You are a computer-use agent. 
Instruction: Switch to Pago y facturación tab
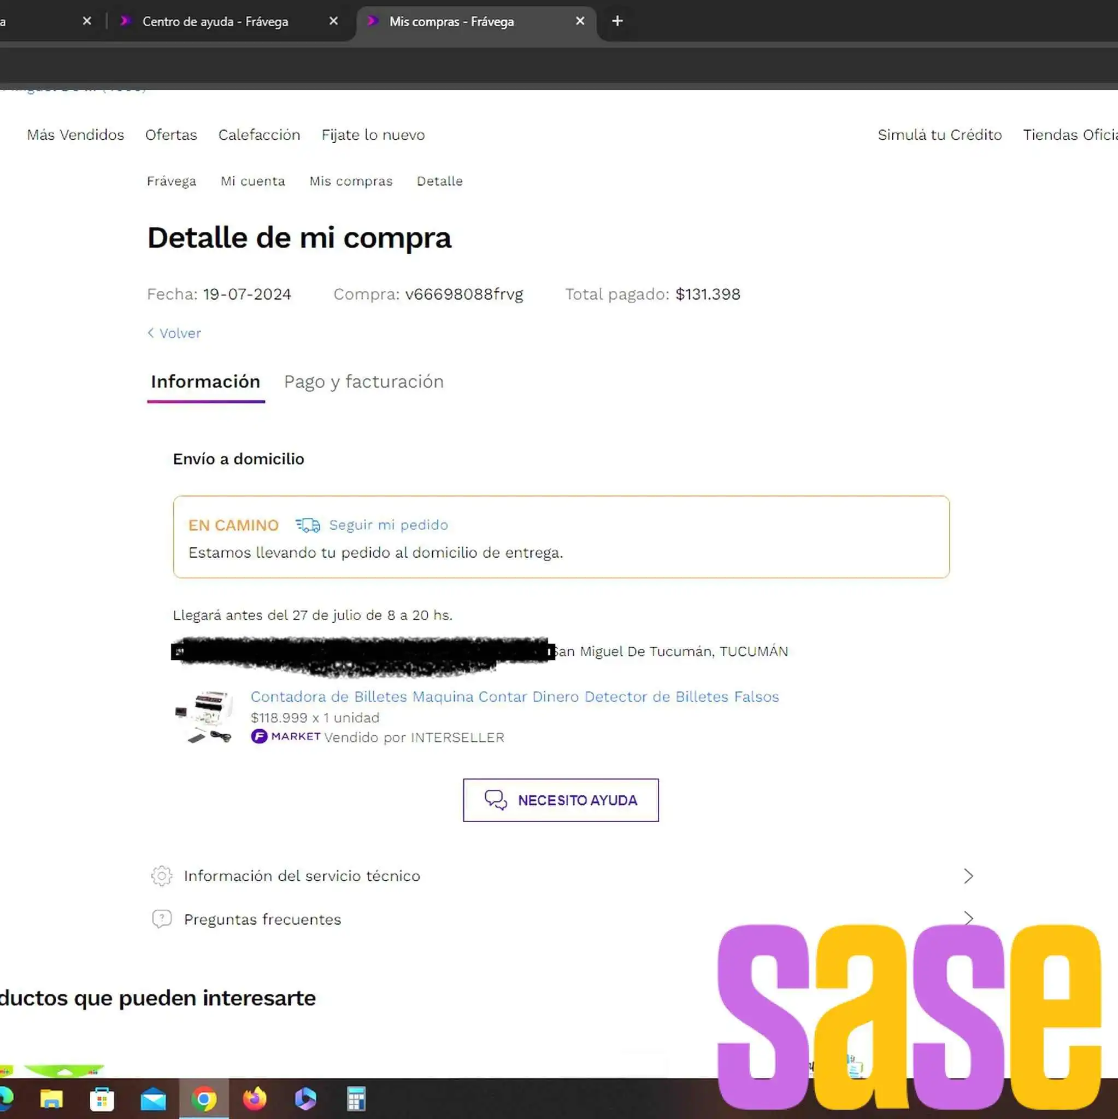[x=363, y=382]
